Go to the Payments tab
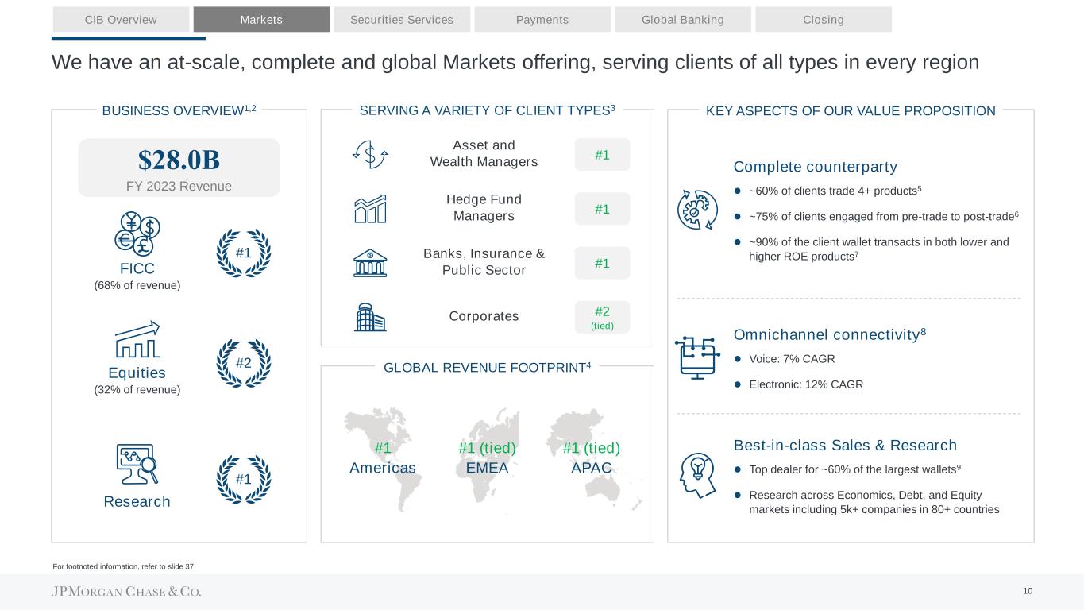The width and height of the screenshot is (1084, 610). coord(542,20)
